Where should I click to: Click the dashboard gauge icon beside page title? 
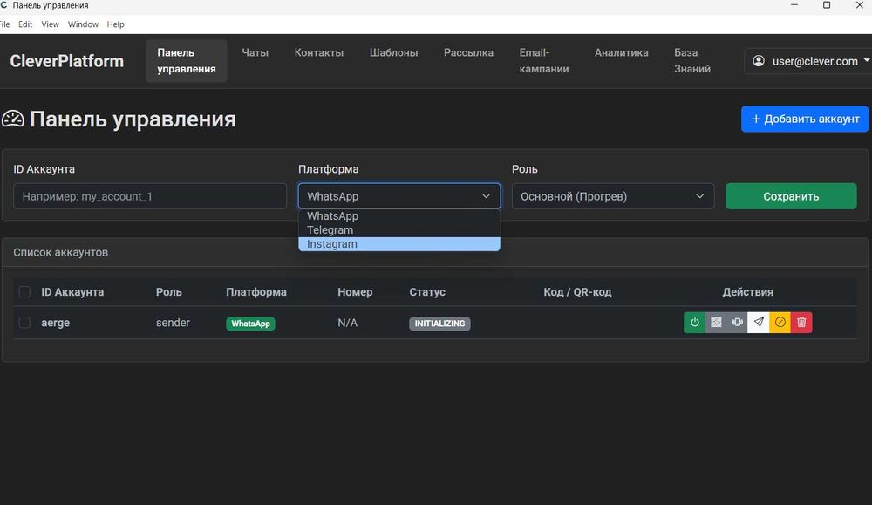13,119
